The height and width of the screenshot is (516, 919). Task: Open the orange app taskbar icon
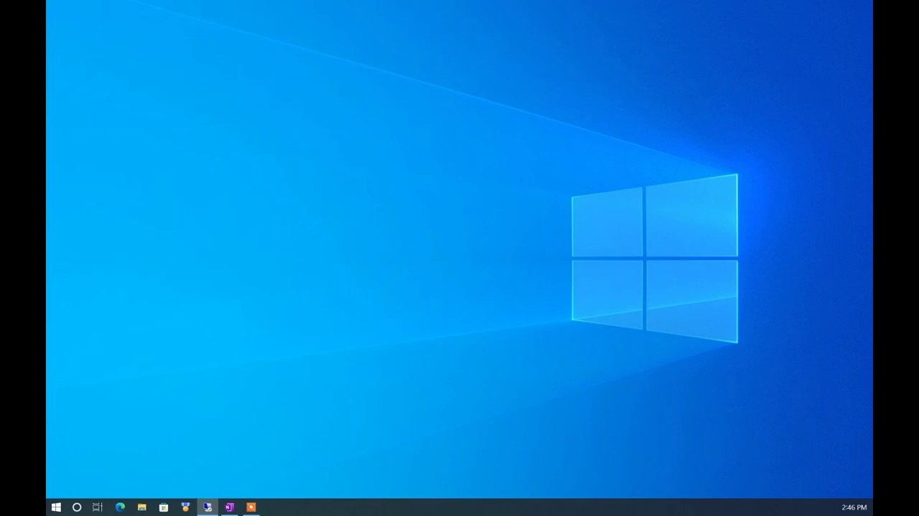pos(251,507)
